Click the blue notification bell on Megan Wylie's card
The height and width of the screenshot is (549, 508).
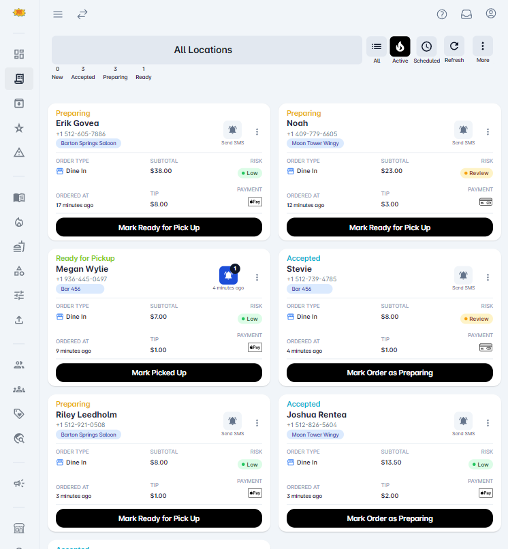(x=228, y=275)
